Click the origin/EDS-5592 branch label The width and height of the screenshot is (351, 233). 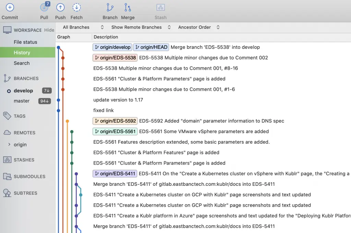[115, 121]
